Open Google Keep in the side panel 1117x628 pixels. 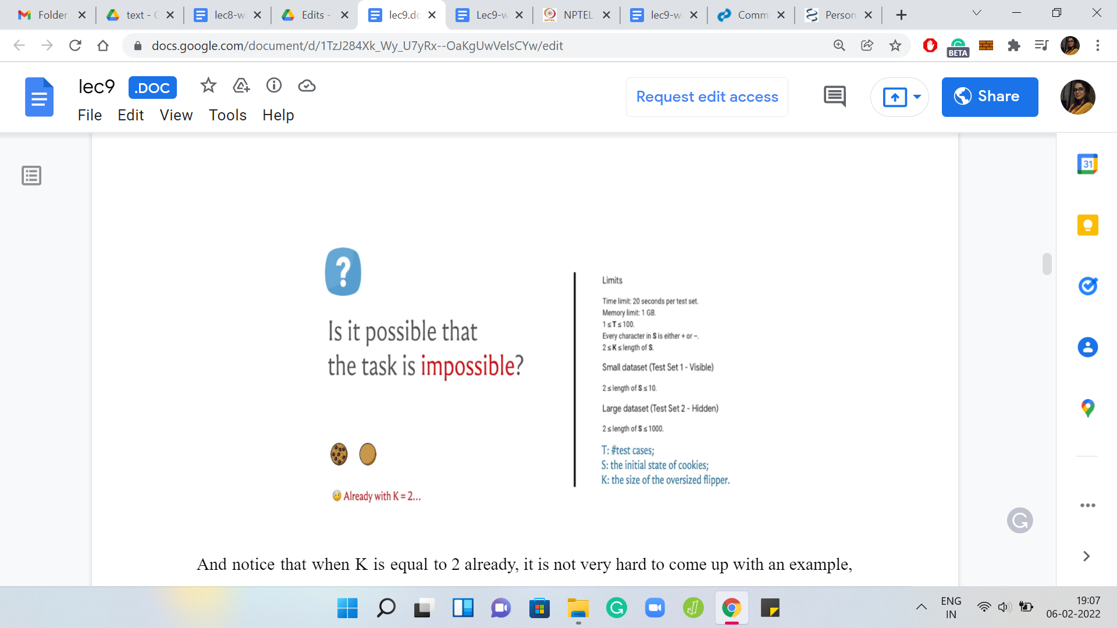pos(1087,225)
